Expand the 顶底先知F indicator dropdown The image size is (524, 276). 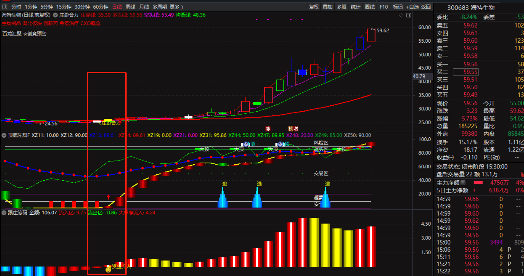[4, 135]
